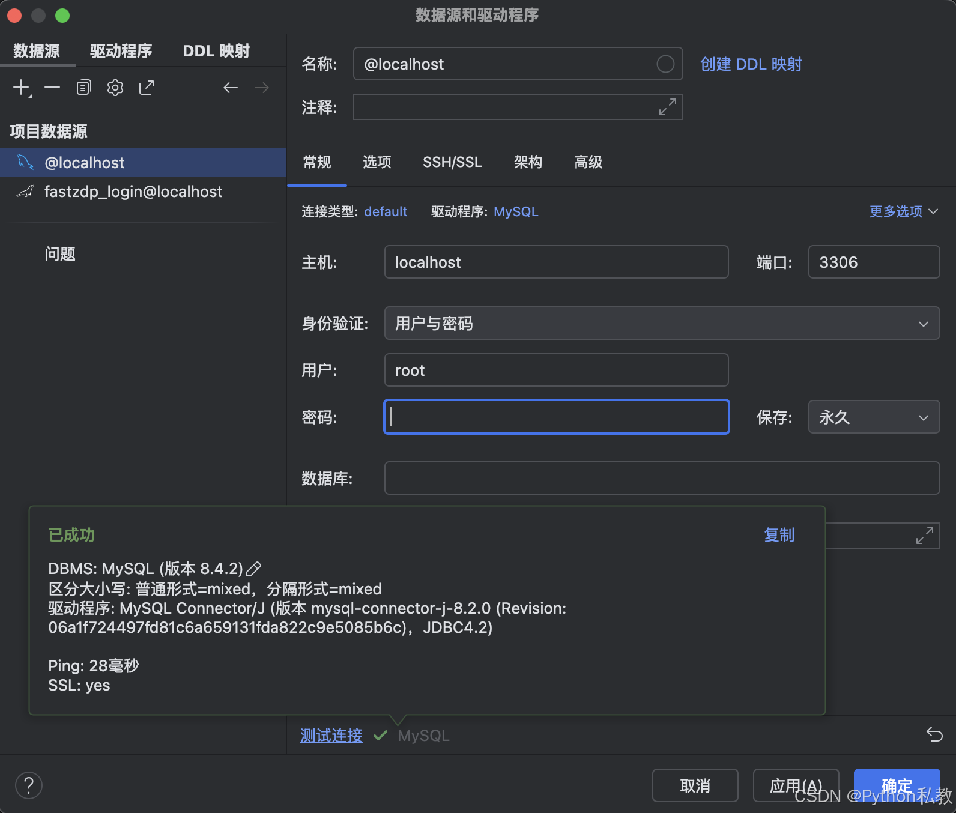This screenshot has height=813, width=956.
Task: Change connection type default link
Action: tap(386, 211)
